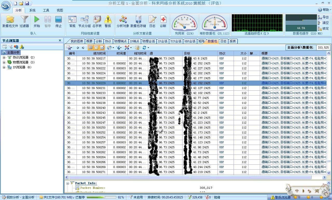
Task: Expand the IP浏览器 tree node
Action: pyautogui.click(x=4, y=67)
